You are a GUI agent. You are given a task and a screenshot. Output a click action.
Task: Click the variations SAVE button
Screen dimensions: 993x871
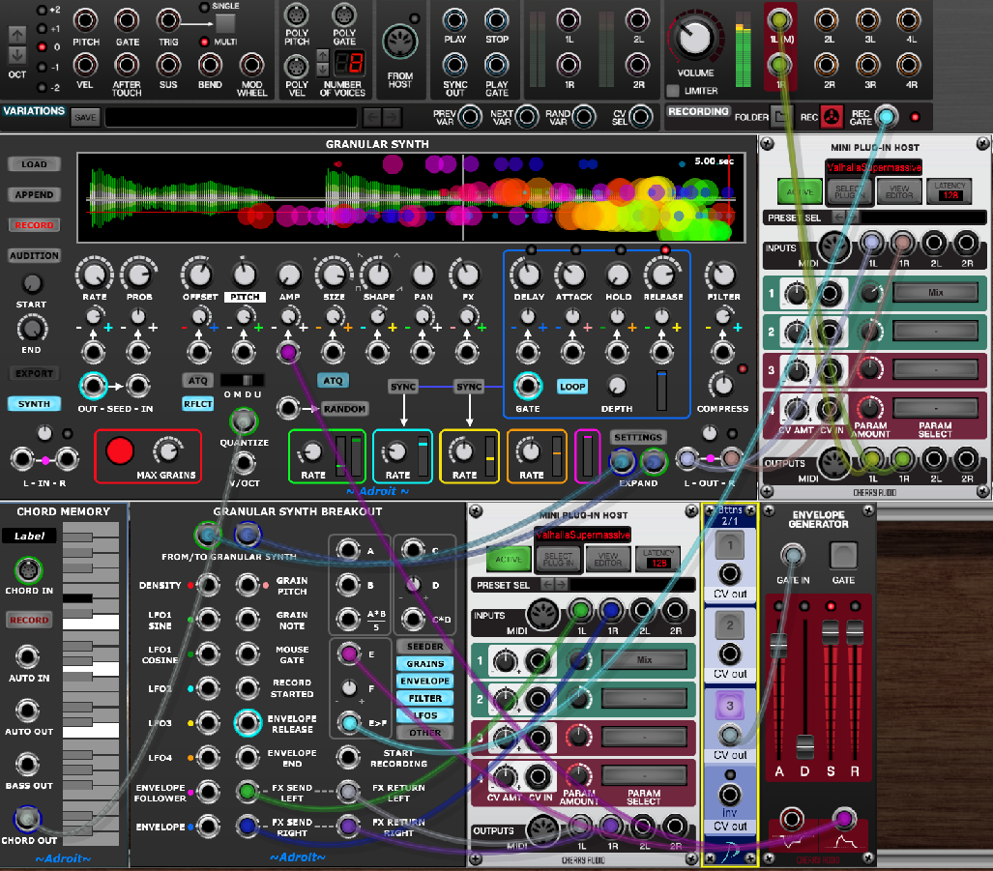pyautogui.click(x=85, y=117)
